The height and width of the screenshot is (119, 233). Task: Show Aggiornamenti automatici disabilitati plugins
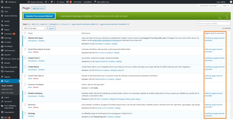(x=114, y=24)
